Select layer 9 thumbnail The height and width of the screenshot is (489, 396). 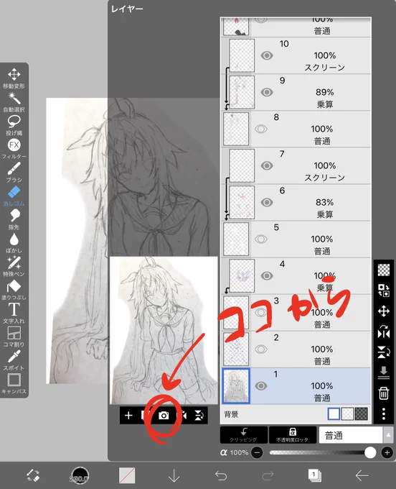(242, 92)
